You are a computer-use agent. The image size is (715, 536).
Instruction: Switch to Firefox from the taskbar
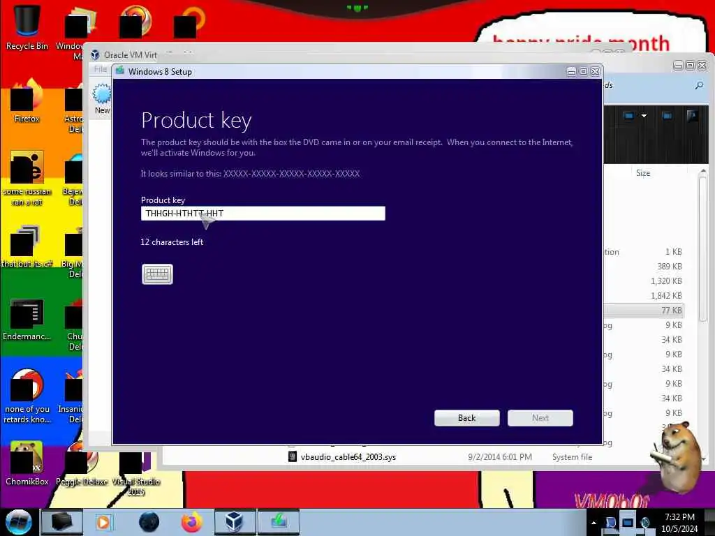[x=191, y=522]
